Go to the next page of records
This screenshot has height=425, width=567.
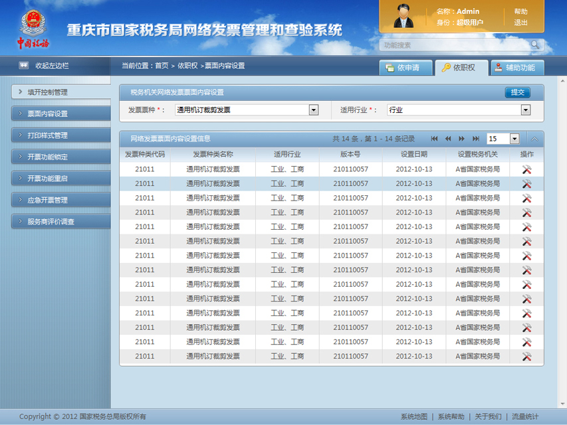462,139
